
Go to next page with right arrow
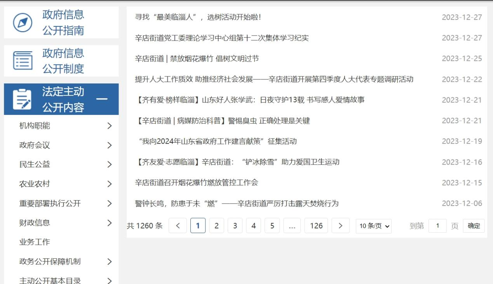coord(340,226)
